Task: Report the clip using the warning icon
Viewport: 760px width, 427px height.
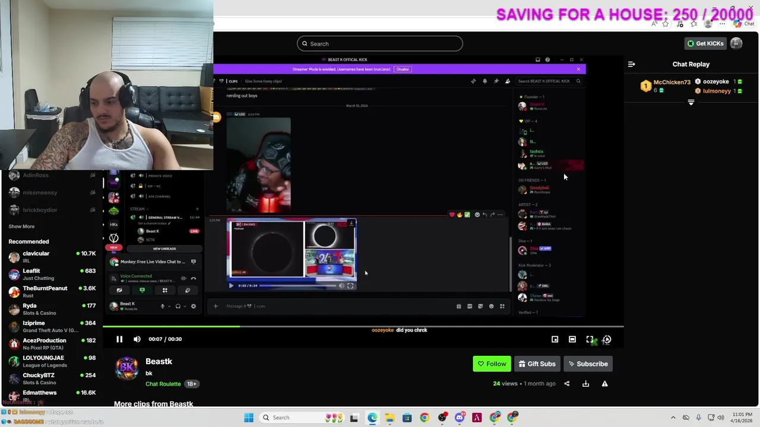Action: coord(604,384)
